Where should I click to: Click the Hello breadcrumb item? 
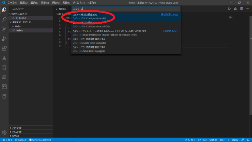pos(58,14)
